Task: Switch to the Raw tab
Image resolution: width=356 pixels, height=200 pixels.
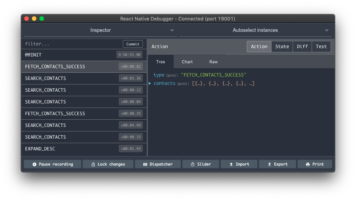Action: click(213, 62)
